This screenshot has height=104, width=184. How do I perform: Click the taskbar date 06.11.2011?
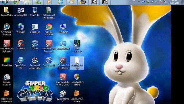pos(174,3)
